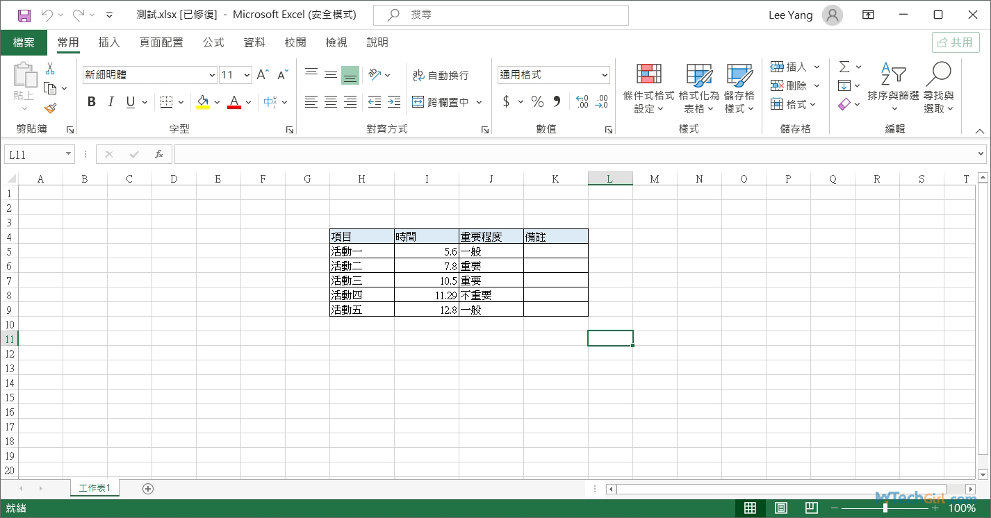Switch to the 公式 ribbon tab

point(213,42)
